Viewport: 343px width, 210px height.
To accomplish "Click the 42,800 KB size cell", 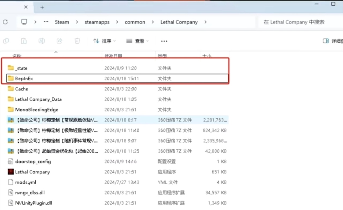I will tap(216, 151).
